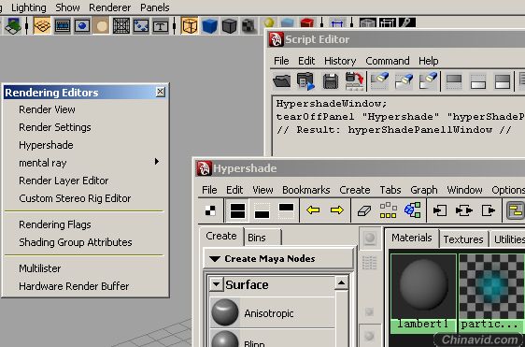
Task: Toggle the viewport grid display icon
Action: click(x=42, y=25)
